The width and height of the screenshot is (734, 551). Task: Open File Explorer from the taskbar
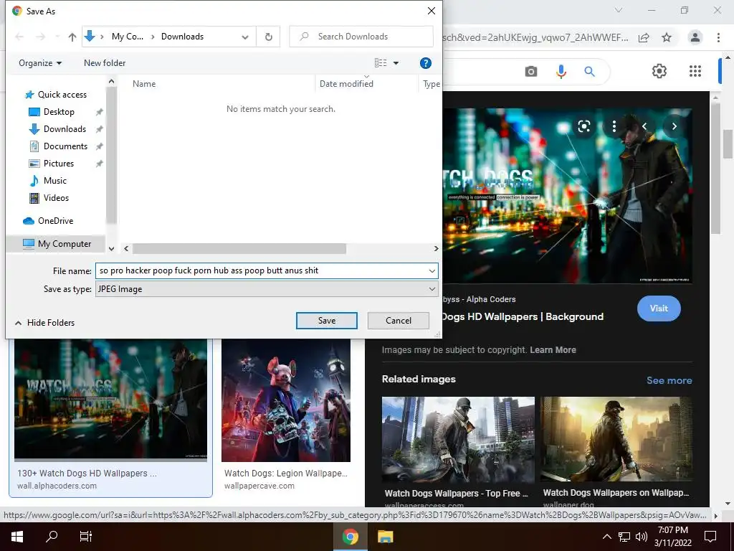[385, 537]
